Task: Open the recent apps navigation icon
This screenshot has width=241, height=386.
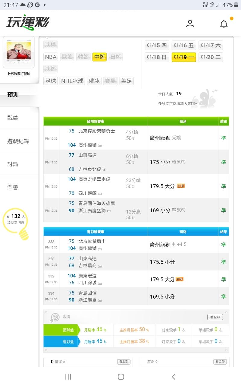Action: pos(68,377)
